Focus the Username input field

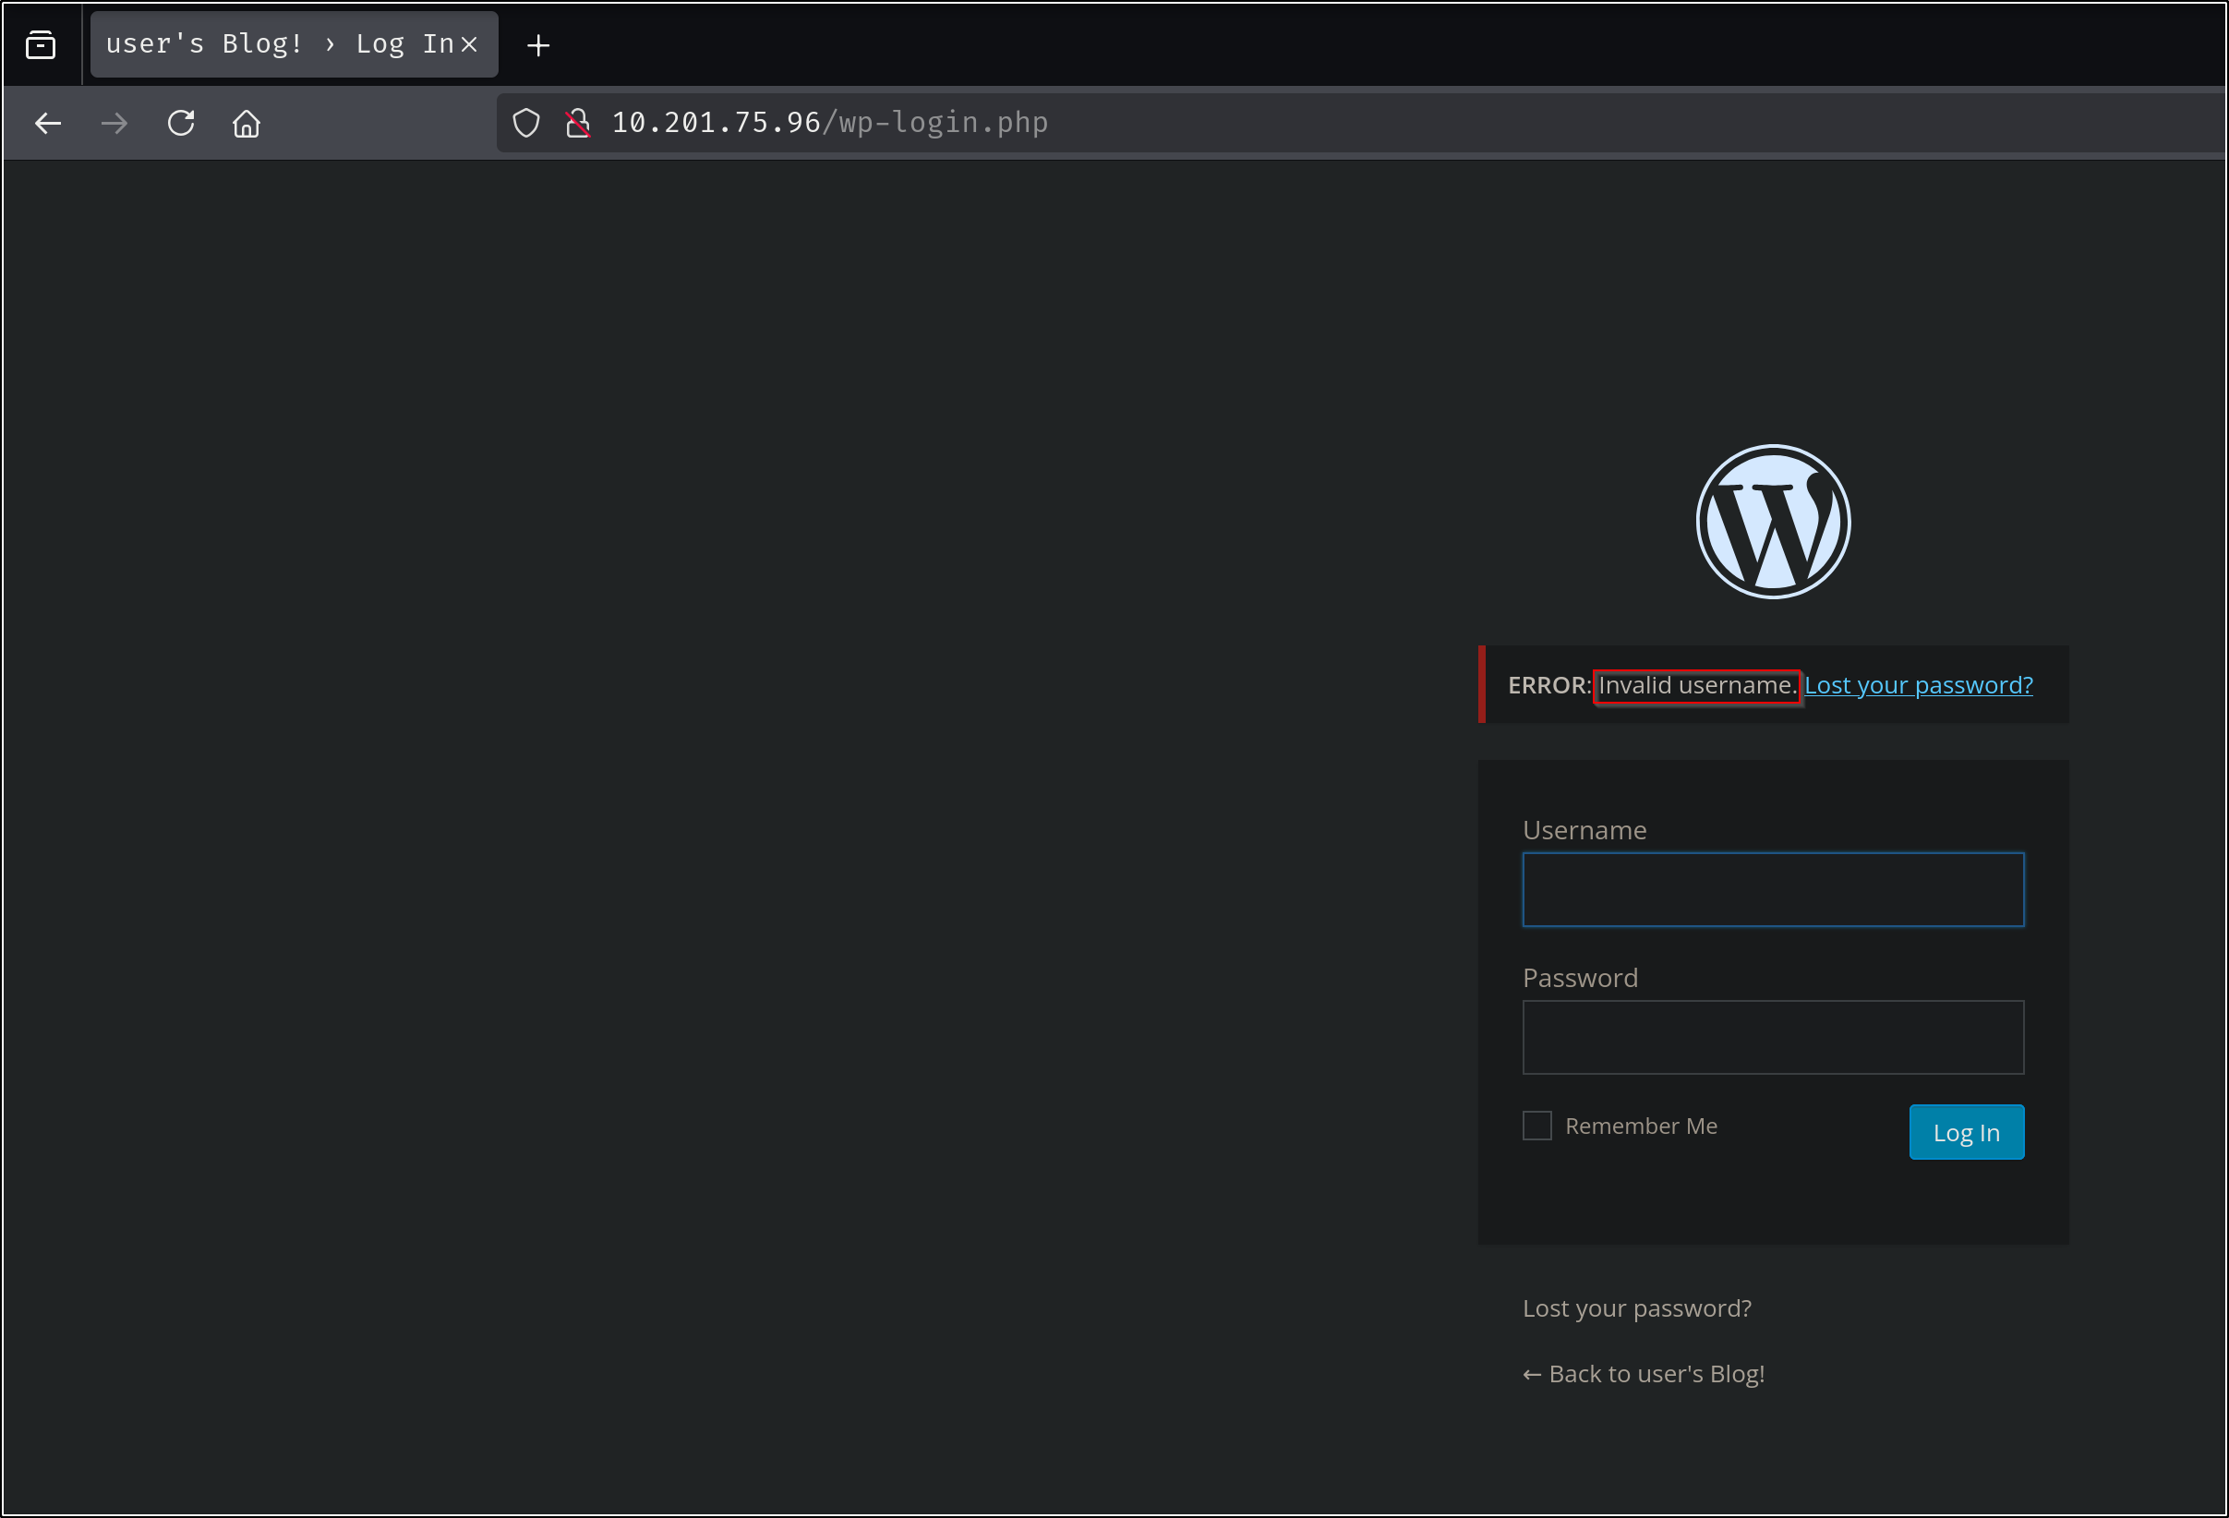[1773, 889]
